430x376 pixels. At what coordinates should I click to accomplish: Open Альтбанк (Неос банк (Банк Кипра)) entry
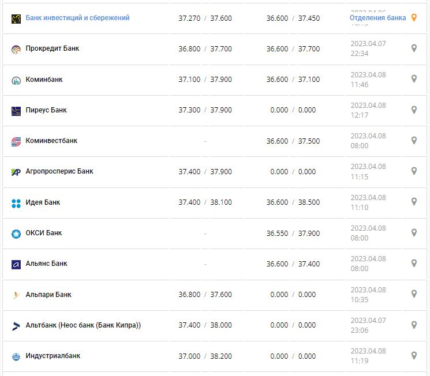83,325
